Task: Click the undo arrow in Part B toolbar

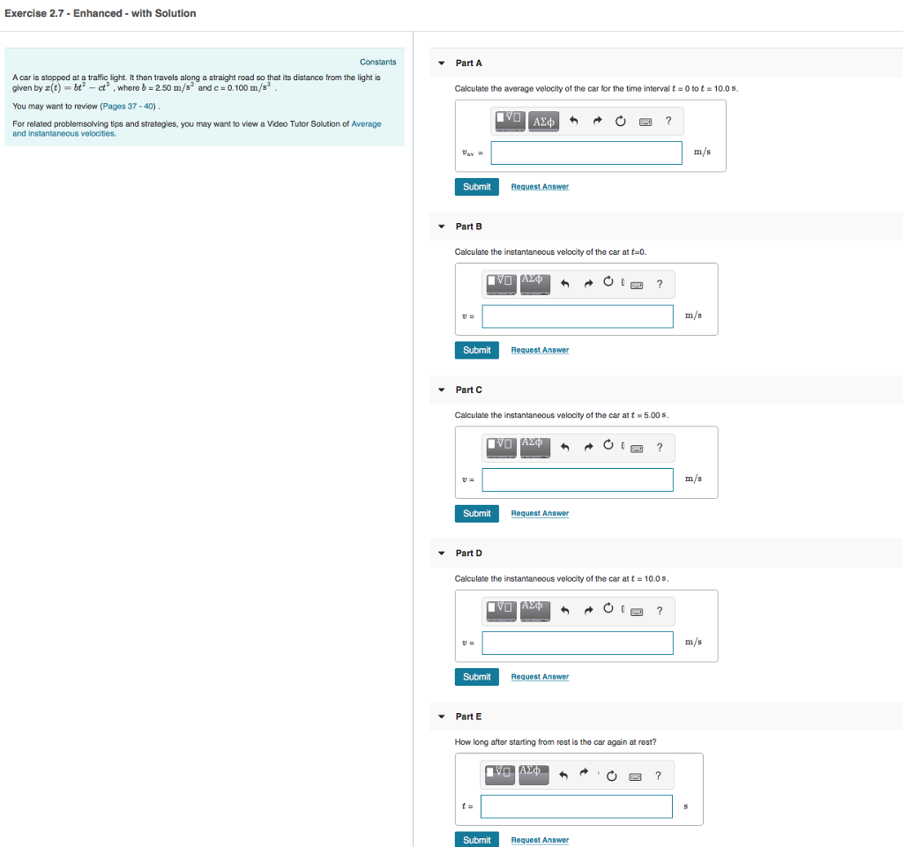Action: click(x=564, y=284)
